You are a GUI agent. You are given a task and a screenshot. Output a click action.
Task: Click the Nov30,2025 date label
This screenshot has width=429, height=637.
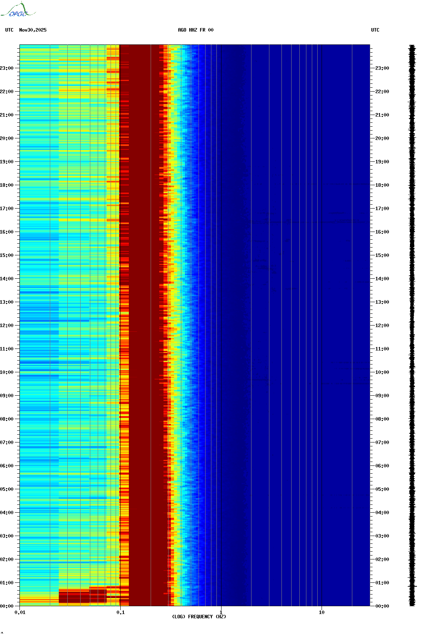click(33, 30)
